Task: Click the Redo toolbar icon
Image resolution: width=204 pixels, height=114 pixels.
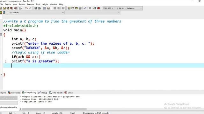Action: point(30,8)
